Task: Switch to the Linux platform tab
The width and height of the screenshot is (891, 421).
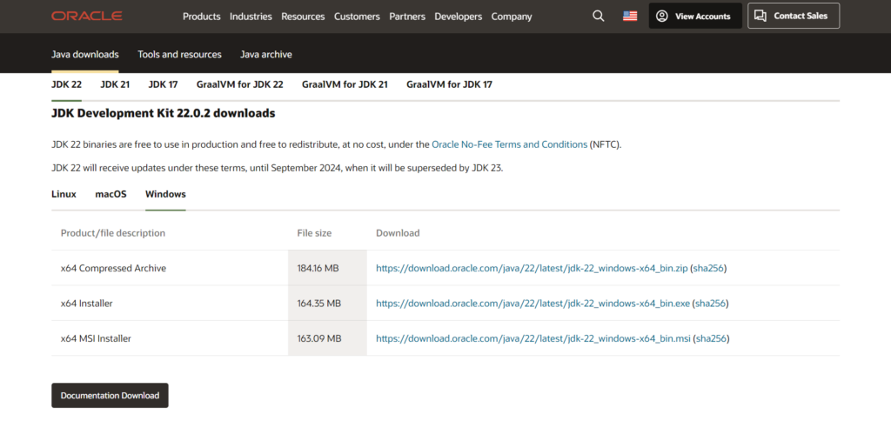Action: tap(64, 194)
